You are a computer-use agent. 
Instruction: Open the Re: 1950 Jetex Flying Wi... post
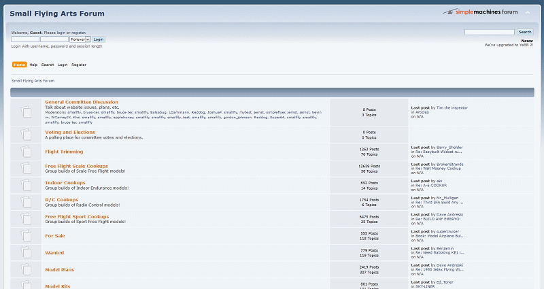click(x=439, y=269)
